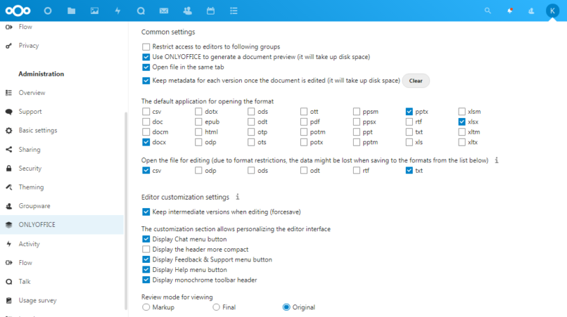The height and width of the screenshot is (317, 567).
Task: Click the sidebar vertical scrollbar
Action: pos(126,208)
